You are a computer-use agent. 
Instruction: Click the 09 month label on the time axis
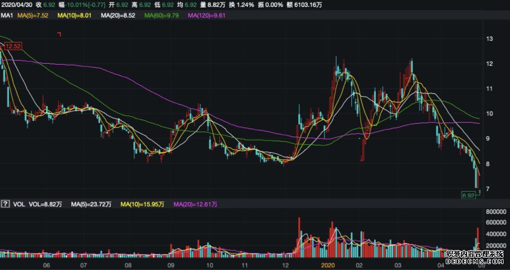click(172, 265)
